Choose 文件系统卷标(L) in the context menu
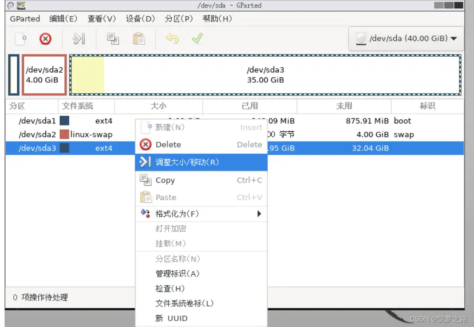This screenshot has height=327, width=474. coord(201,303)
